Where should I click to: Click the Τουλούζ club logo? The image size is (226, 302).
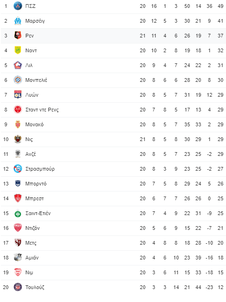18,287
